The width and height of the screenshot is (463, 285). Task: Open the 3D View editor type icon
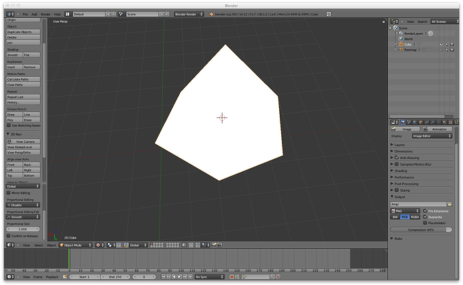(x=10, y=245)
